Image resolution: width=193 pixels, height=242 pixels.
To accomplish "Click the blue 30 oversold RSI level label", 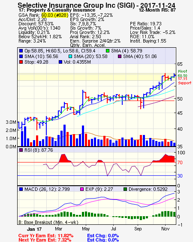I will click(180, 176).
